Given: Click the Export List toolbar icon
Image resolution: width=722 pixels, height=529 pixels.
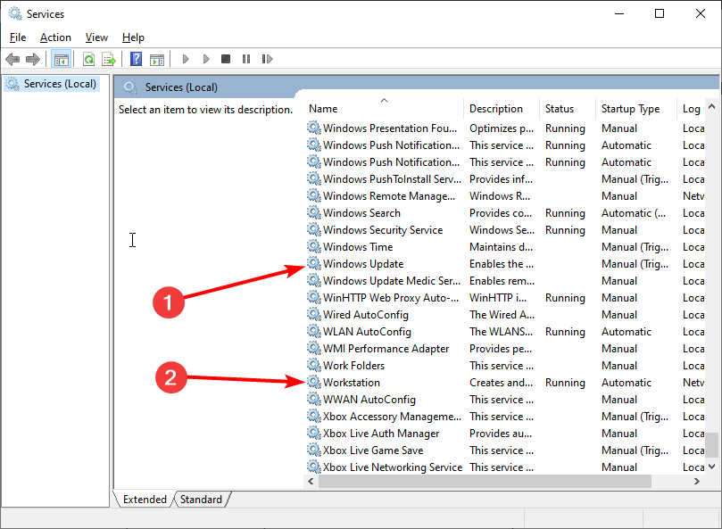Looking at the screenshot, I should (109, 59).
